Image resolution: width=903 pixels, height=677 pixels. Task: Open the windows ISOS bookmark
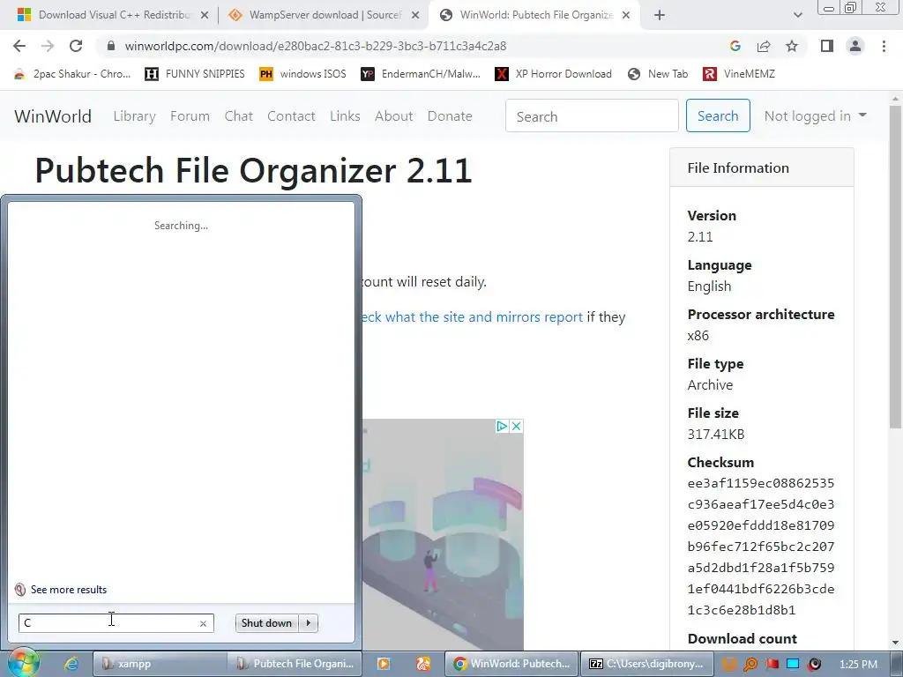tap(303, 74)
